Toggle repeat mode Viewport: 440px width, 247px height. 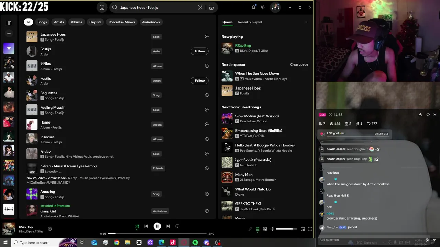pyautogui.click(x=177, y=226)
